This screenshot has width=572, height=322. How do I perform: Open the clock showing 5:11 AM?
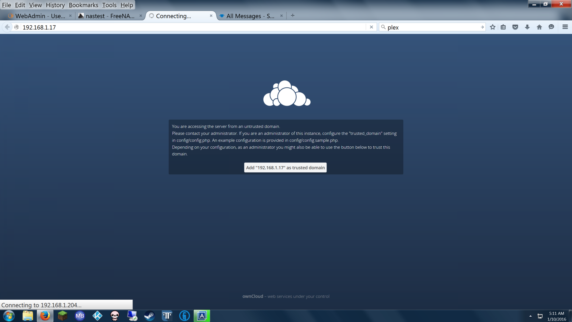point(557,316)
